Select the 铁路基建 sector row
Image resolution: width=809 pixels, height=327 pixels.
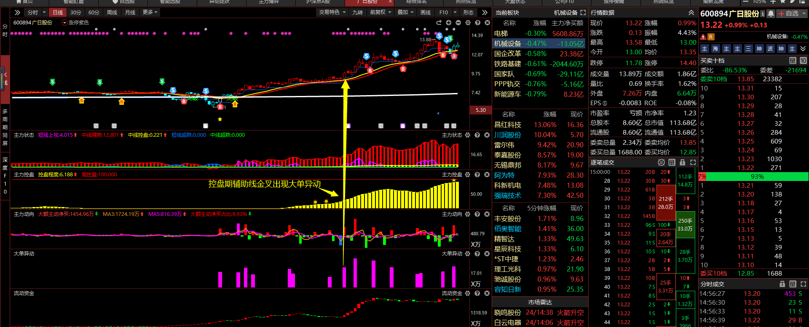(540, 64)
